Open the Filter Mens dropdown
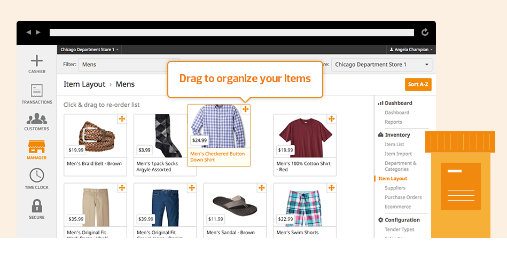Screen dimensions: 507x262 point(129,65)
